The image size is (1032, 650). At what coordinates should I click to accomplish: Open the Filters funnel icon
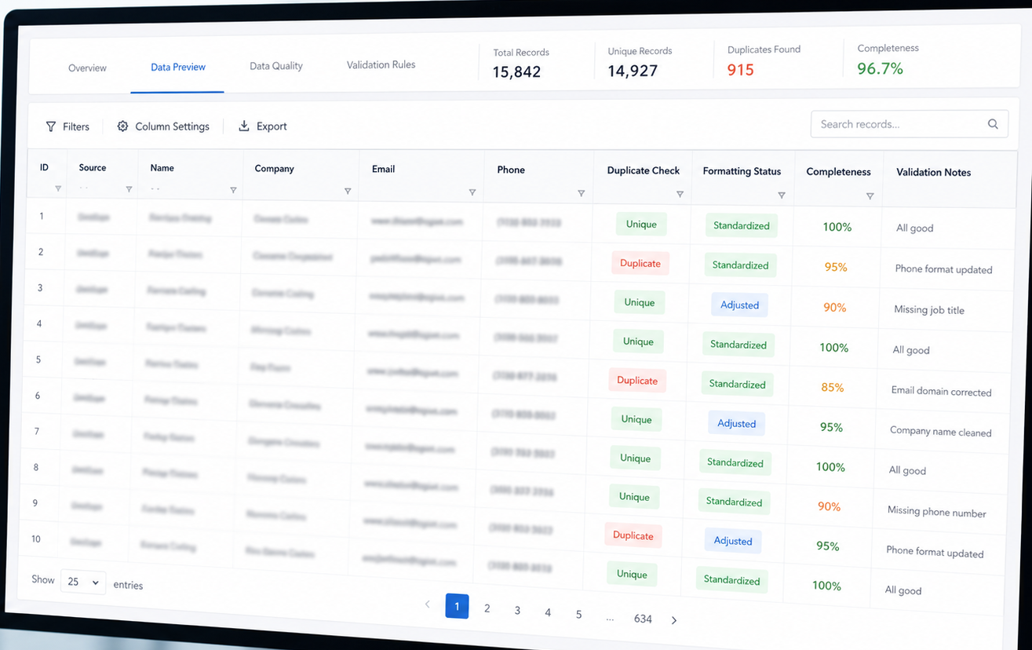(51, 126)
